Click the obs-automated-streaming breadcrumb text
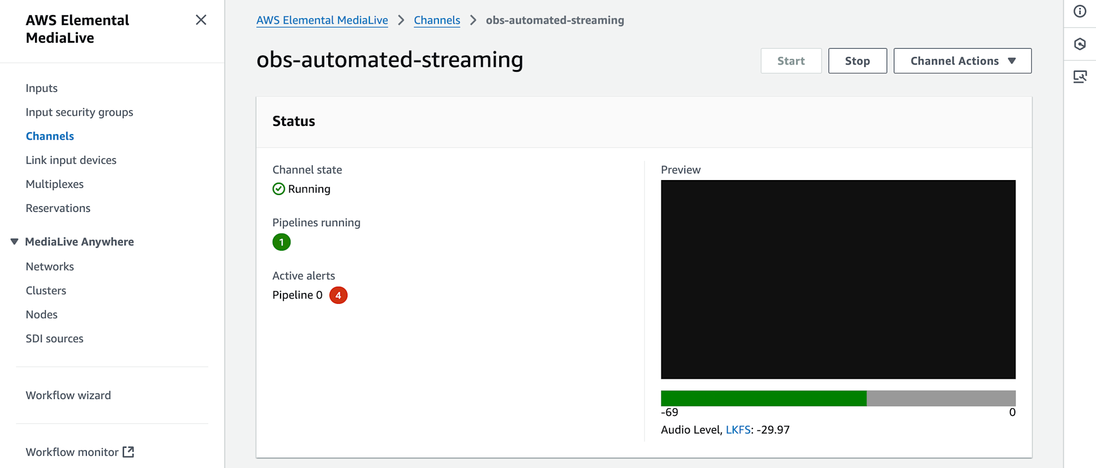This screenshot has width=1096, height=468. [555, 20]
